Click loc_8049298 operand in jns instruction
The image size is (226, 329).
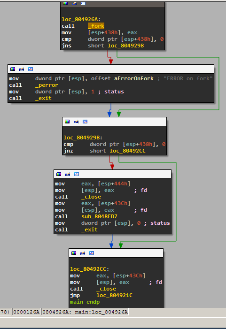pos(126,46)
